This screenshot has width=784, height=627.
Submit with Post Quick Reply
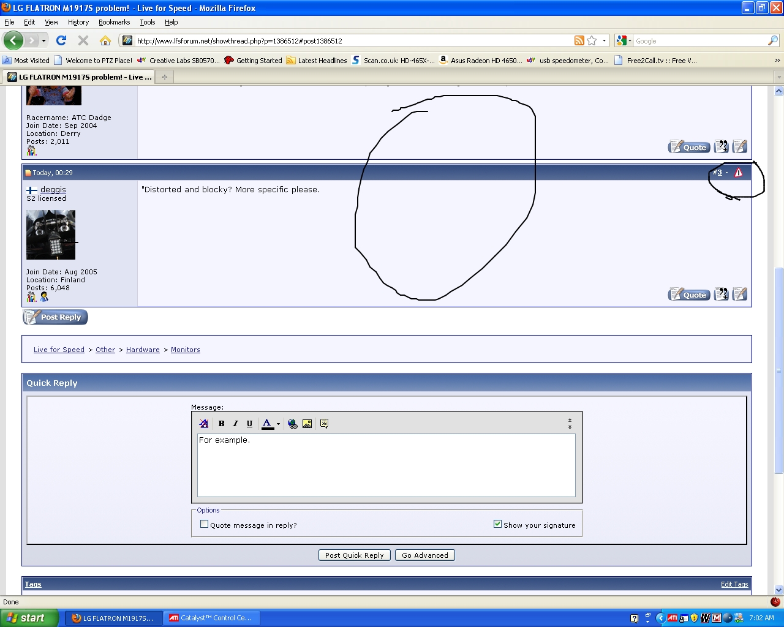pos(355,555)
